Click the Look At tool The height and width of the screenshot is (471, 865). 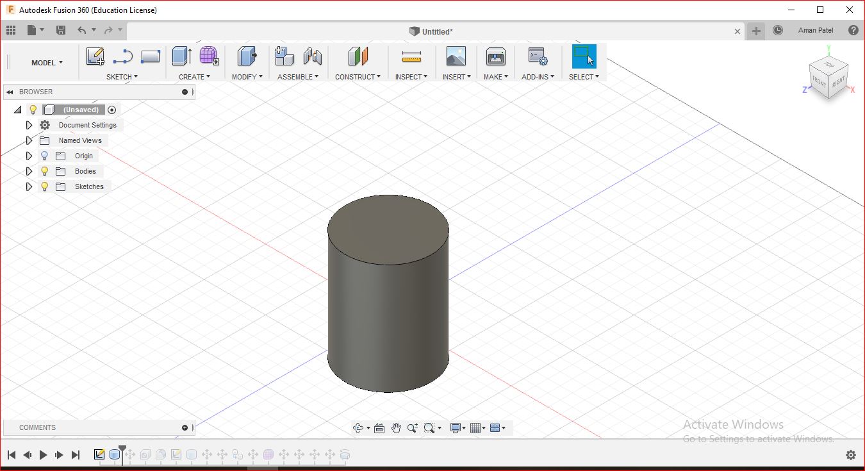[379, 428]
